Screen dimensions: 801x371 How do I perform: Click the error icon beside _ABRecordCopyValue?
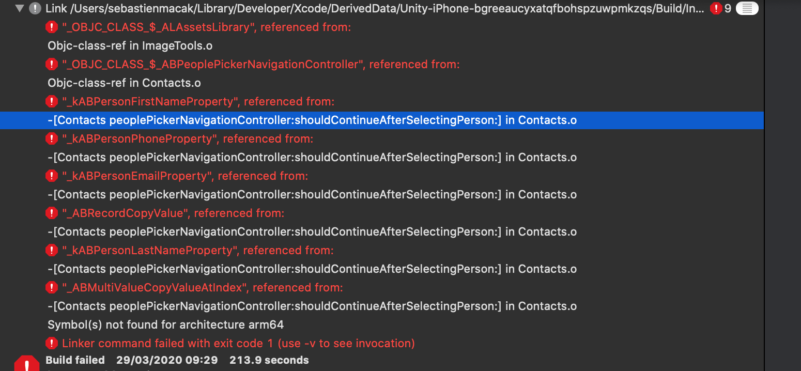(x=52, y=213)
